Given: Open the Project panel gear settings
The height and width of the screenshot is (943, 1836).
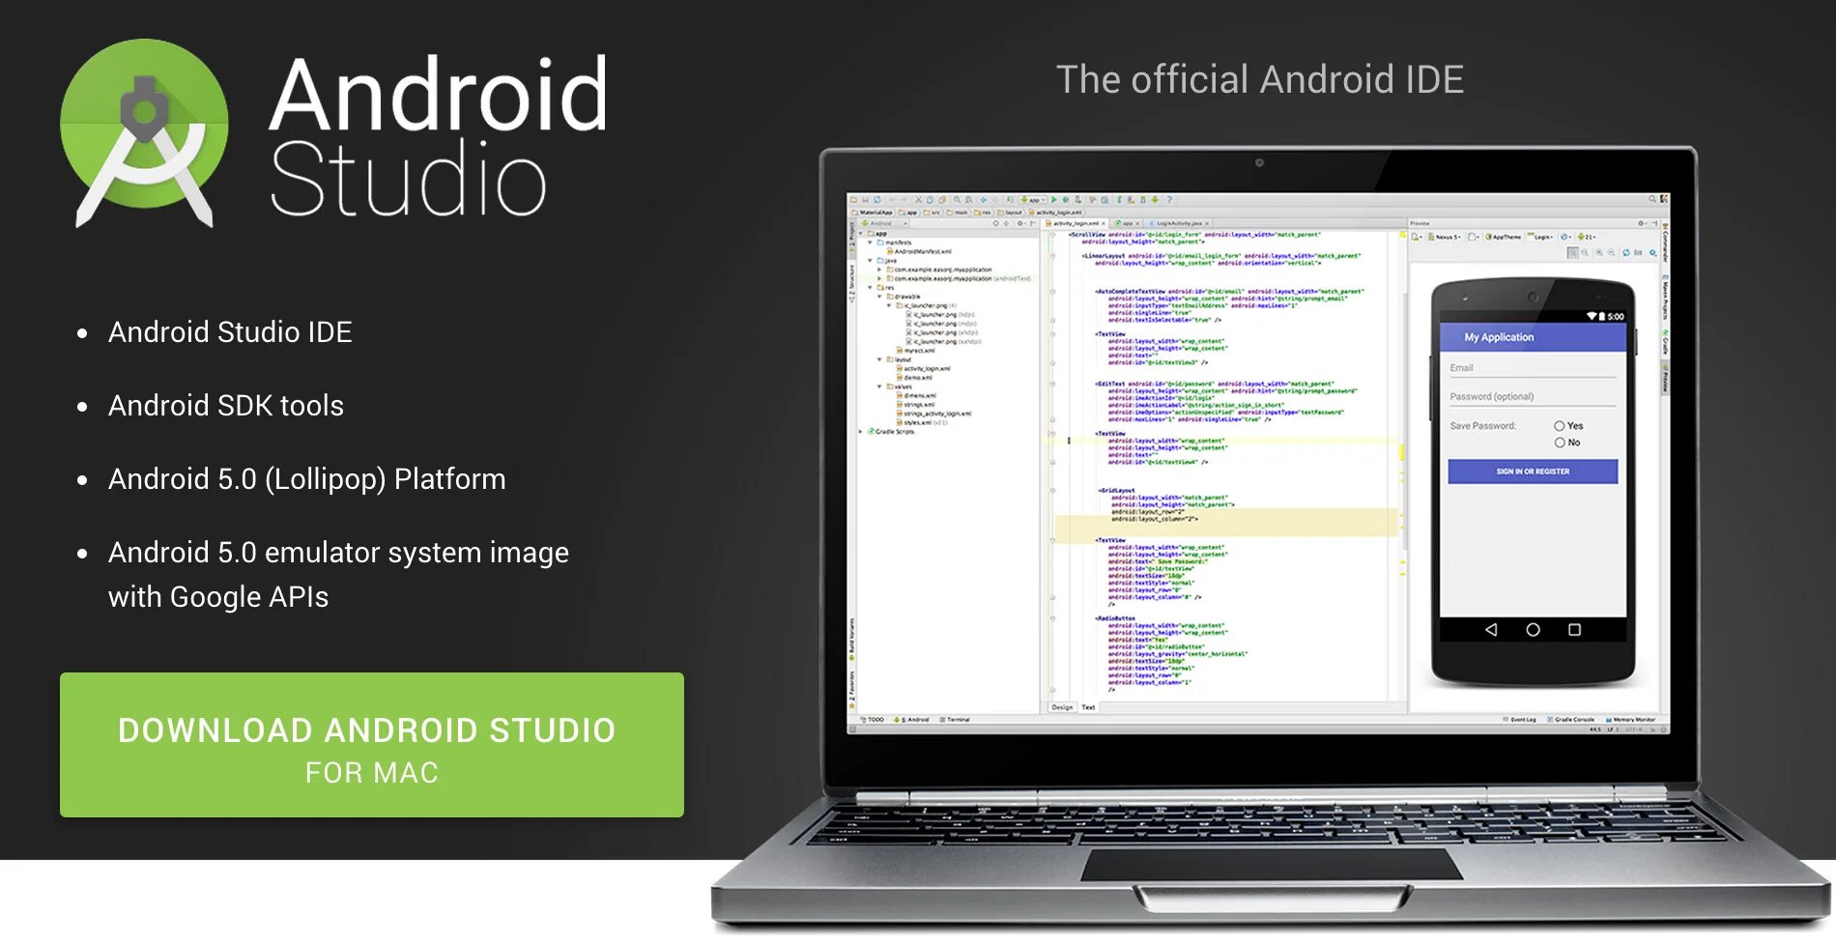Looking at the screenshot, I should click(x=1020, y=223).
